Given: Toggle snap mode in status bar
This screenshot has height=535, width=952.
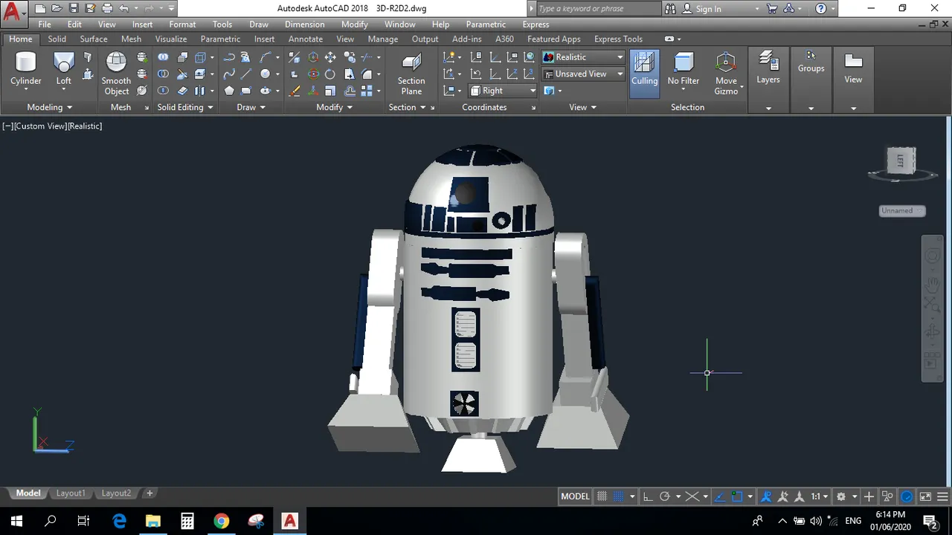Looking at the screenshot, I should coord(618,496).
